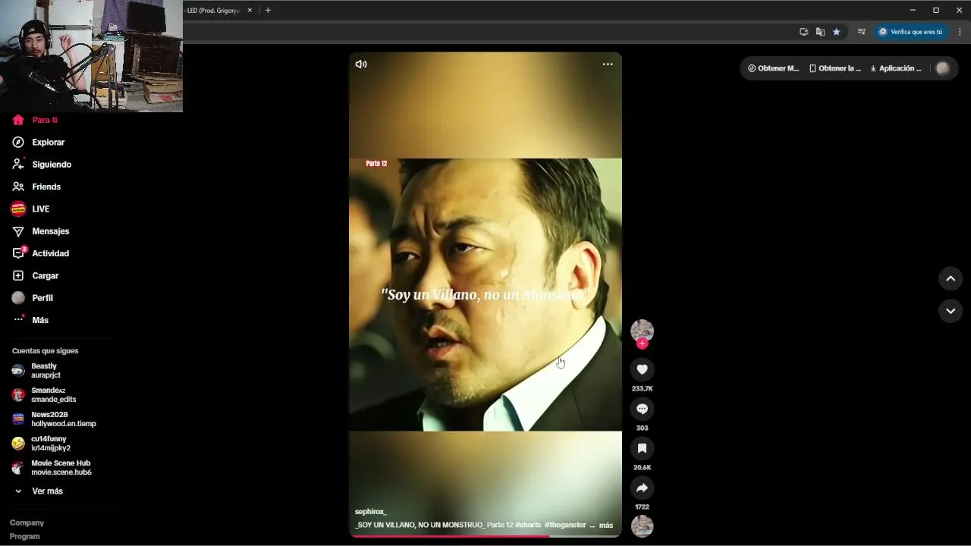Click the LIVE badge icon
Viewport: 971px width, 546px height.
[x=18, y=209]
